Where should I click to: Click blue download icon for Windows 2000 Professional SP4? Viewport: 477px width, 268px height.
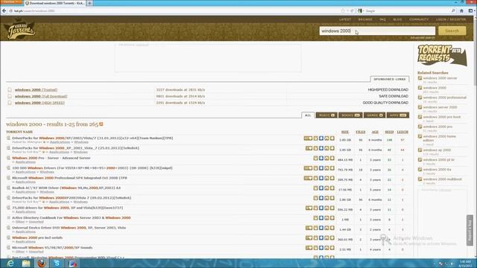(321, 178)
